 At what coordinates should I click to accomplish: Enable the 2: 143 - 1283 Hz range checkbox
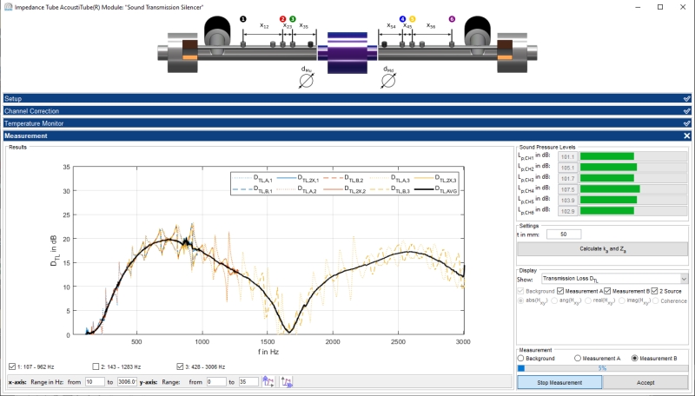(96, 366)
